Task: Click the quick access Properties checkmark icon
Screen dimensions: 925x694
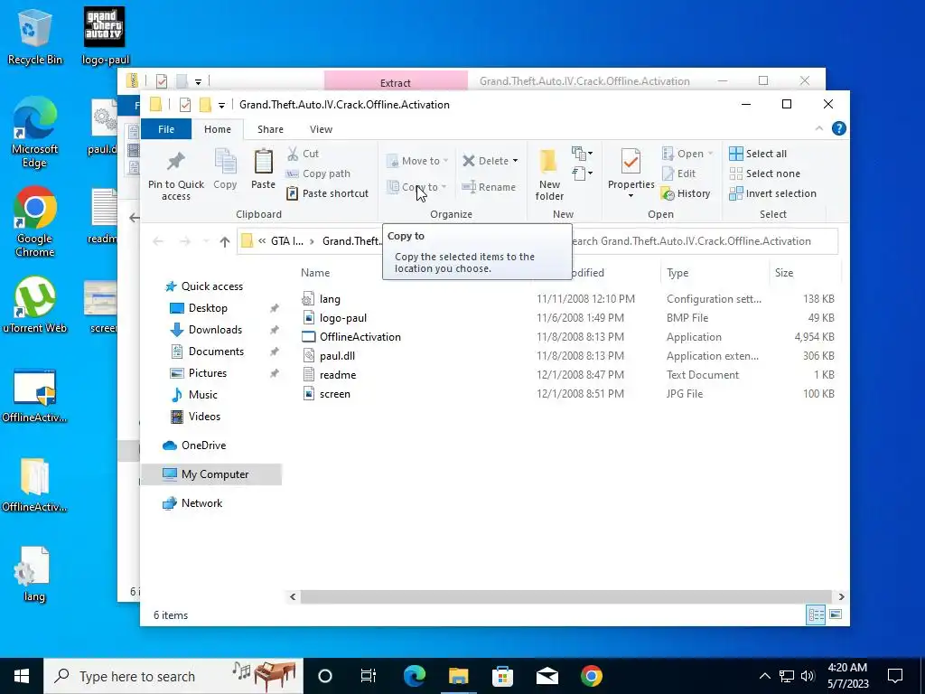Action: [184, 105]
